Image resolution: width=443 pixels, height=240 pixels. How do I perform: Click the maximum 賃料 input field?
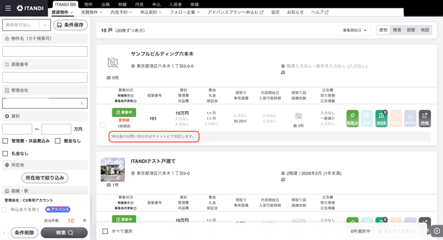pyautogui.click(x=56, y=129)
